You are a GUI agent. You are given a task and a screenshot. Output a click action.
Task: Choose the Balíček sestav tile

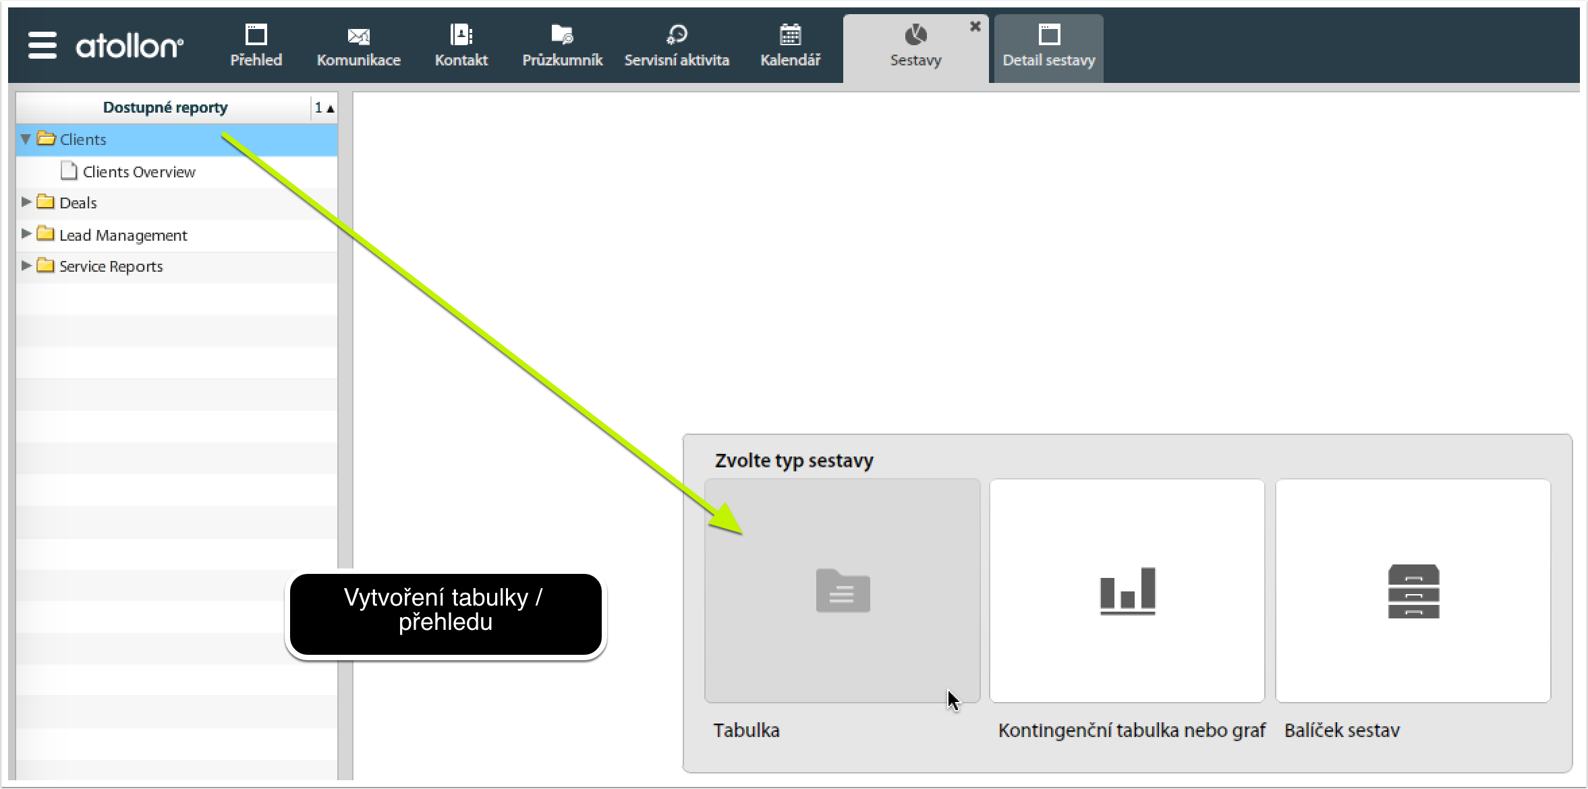point(1413,591)
